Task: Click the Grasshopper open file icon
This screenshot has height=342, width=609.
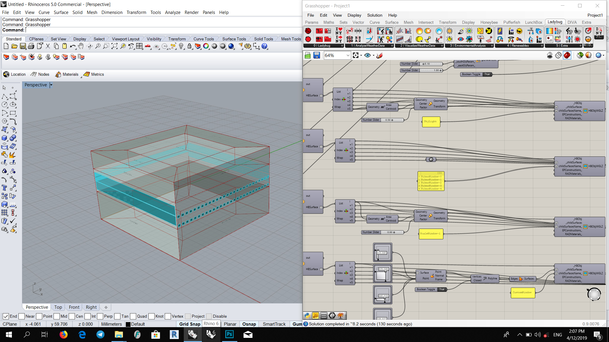Action: [x=308, y=55]
